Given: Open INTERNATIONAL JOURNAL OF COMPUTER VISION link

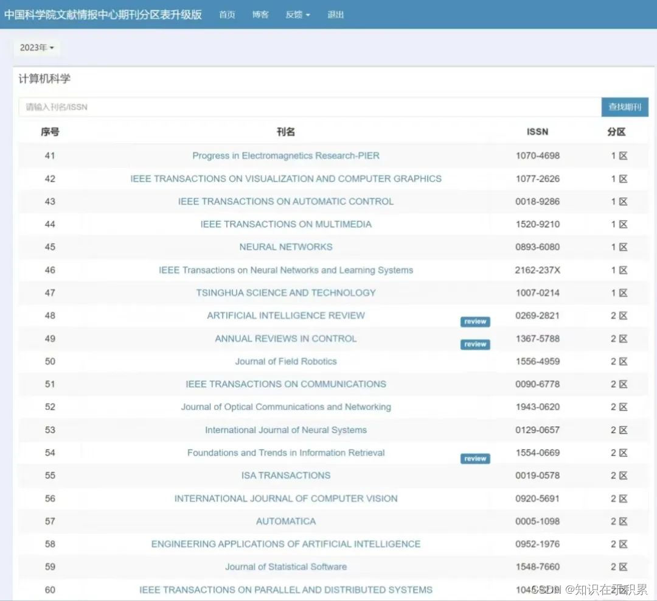Looking at the screenshot, I should click(x=286, y=498).
